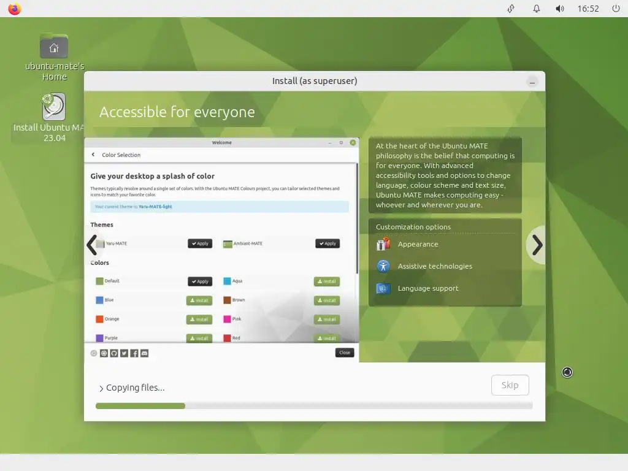Image resolution: width=628 pixels, height=471 pixels.
Task: Click Install for Orange color
Action: pos(199,319)
